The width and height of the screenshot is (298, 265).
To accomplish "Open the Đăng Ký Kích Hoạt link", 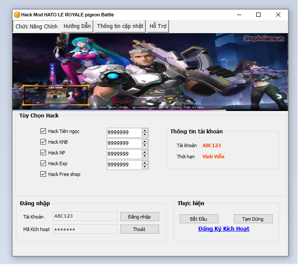I will click(x=224, y=229).
